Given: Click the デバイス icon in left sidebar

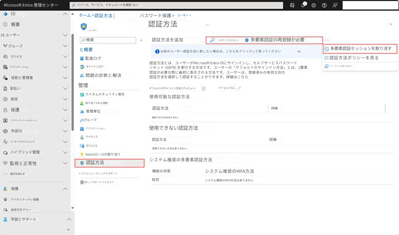Looking at the screenshot, I should (x=5, y=56).
